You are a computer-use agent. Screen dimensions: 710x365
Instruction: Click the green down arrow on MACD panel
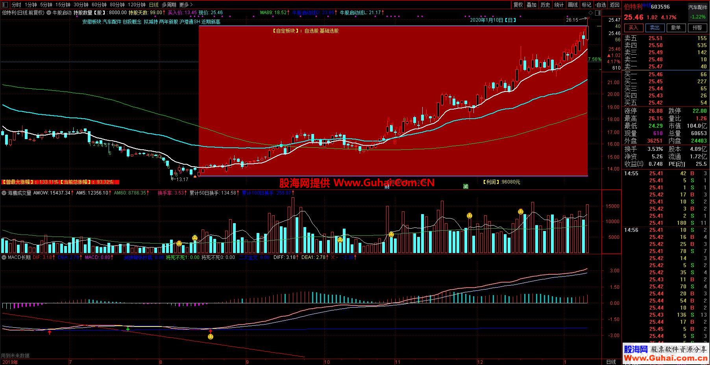[x=128, y=328]
